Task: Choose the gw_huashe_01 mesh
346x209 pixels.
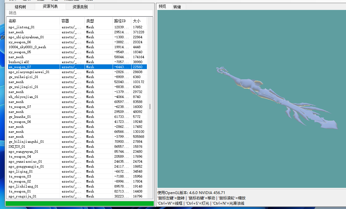Action: [x=77, y=117]
